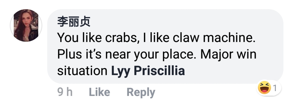
Task: Show who reacted via the emoji pill
Action: pyautogui.click(x=268, y=88)
